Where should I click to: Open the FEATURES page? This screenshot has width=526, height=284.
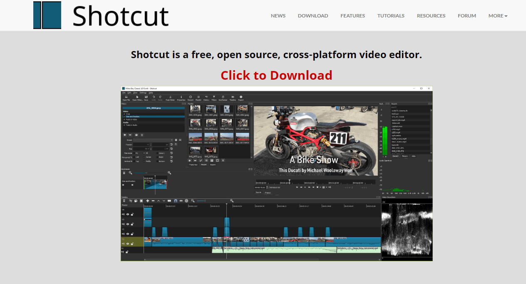click(x=352, y=16)
